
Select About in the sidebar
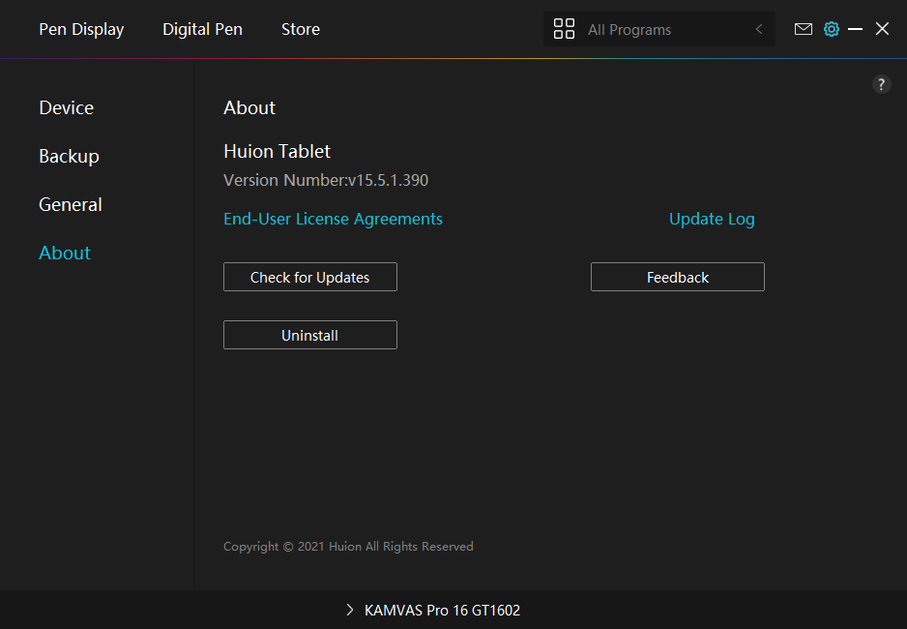pos(65,253)
